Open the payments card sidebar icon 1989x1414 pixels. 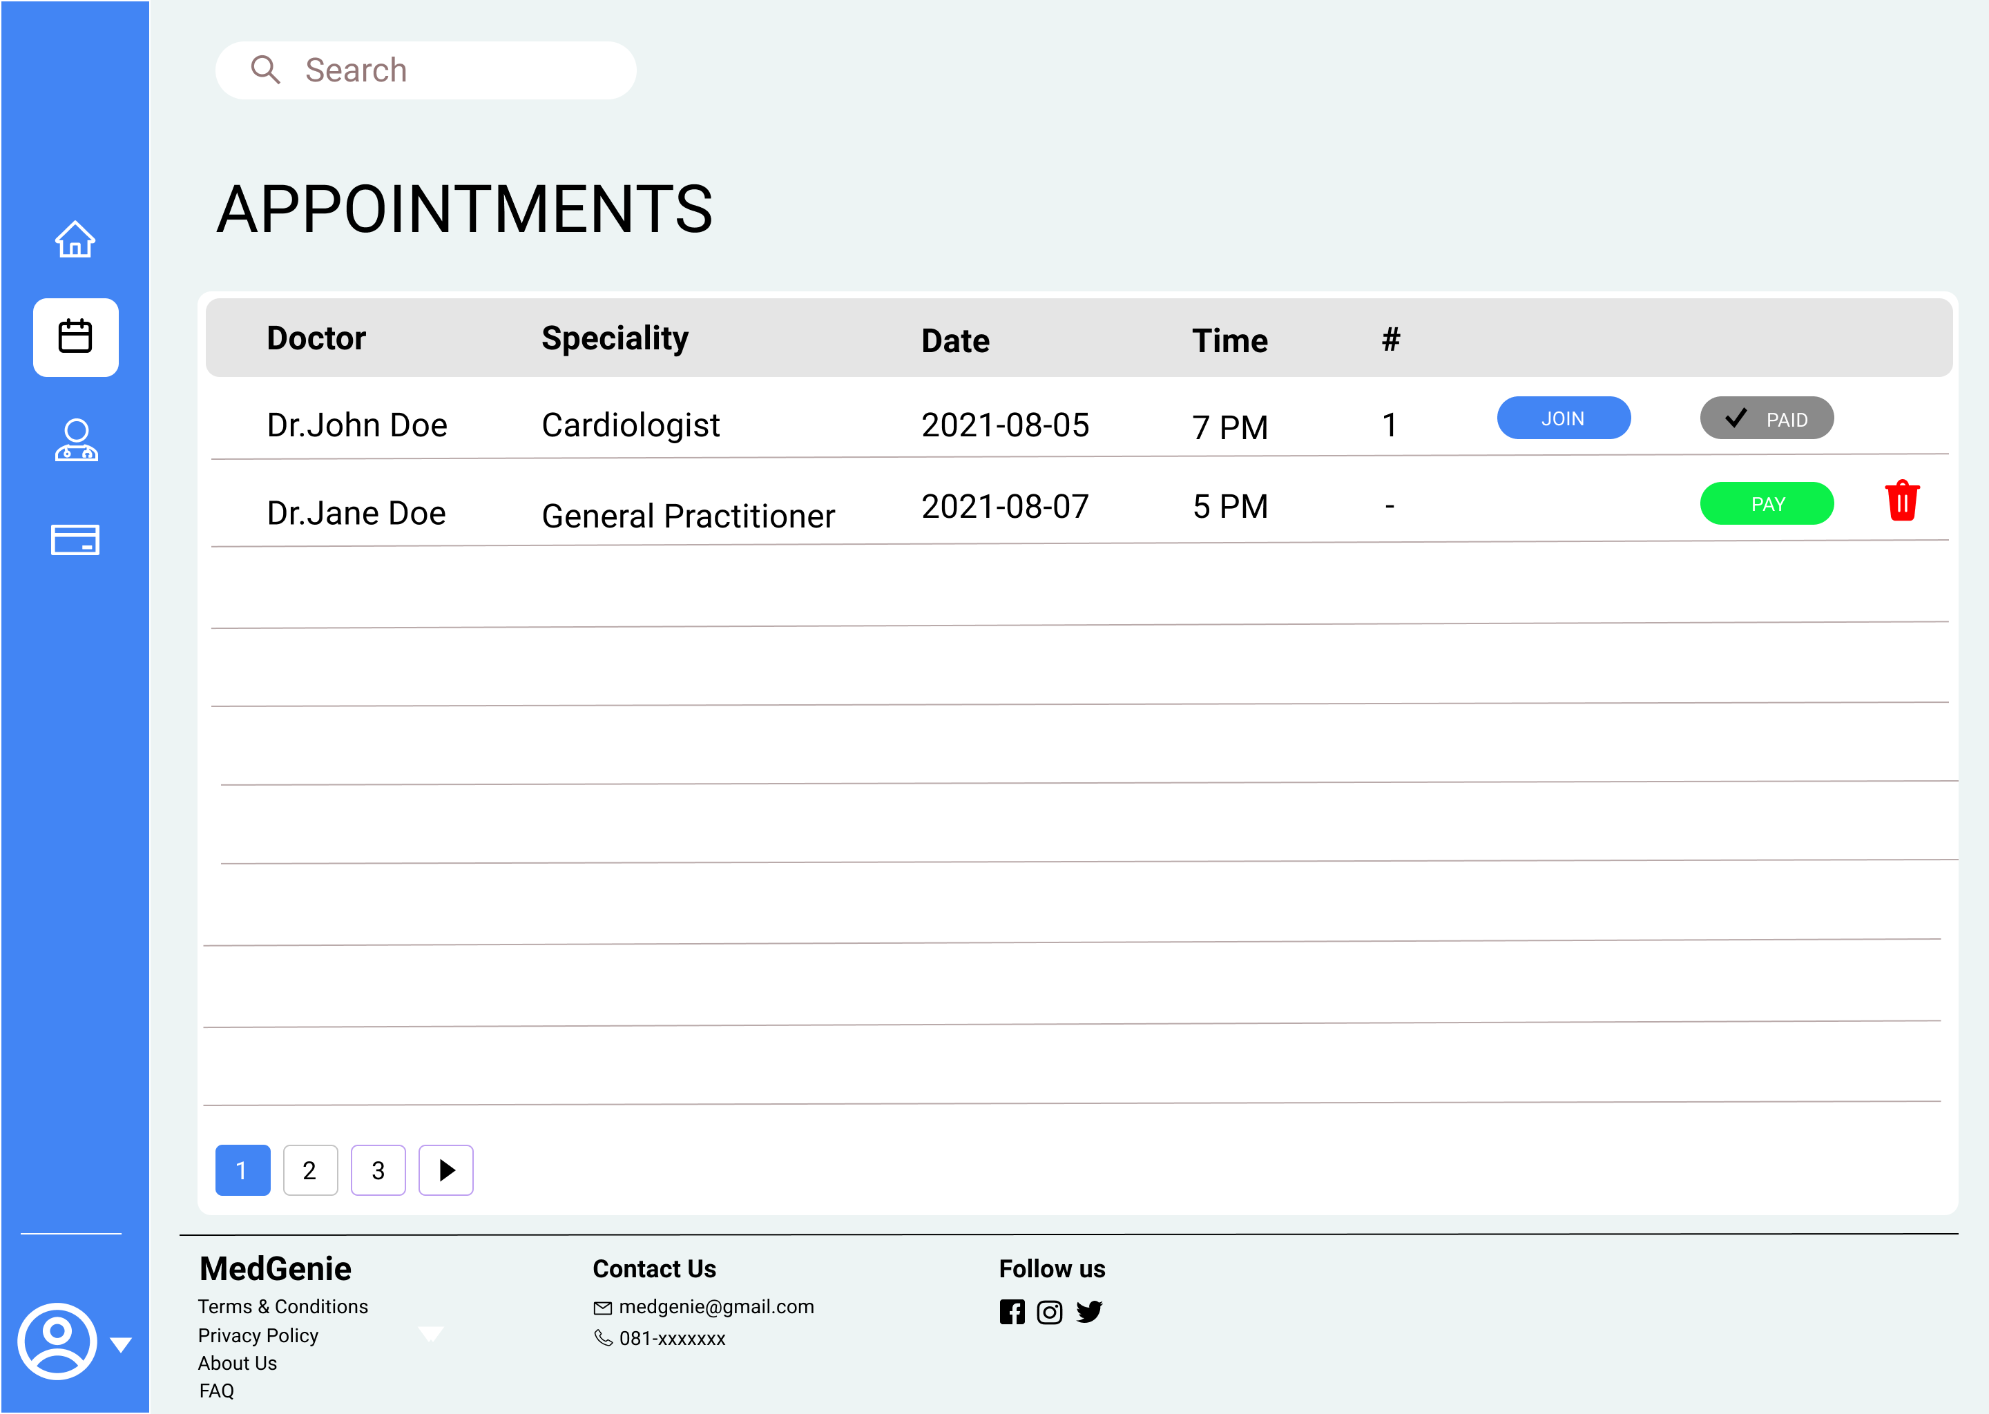[x=76, y=540]
